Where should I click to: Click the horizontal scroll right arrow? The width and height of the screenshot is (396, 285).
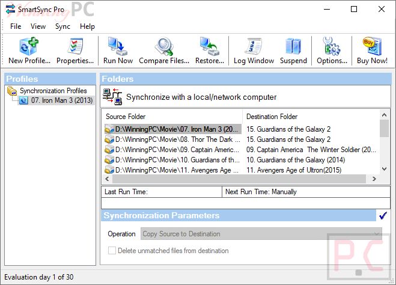[374, 179]
